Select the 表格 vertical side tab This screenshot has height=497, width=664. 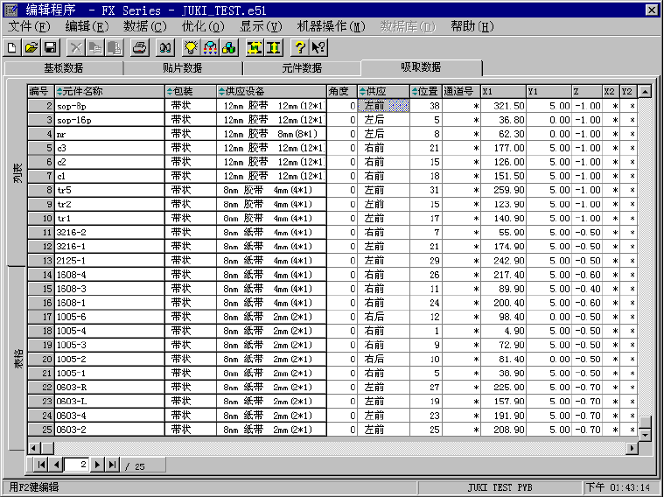click(18, 359)
